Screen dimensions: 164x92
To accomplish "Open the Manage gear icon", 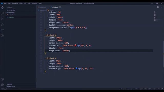I will pyautogui.click(x=2, y=85).
